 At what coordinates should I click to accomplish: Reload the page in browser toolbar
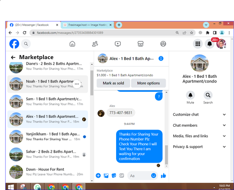(24, 33)
